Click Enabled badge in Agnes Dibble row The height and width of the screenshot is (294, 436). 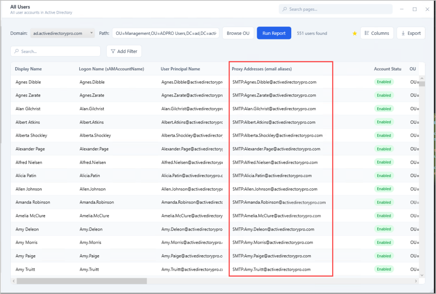(384, 82)
